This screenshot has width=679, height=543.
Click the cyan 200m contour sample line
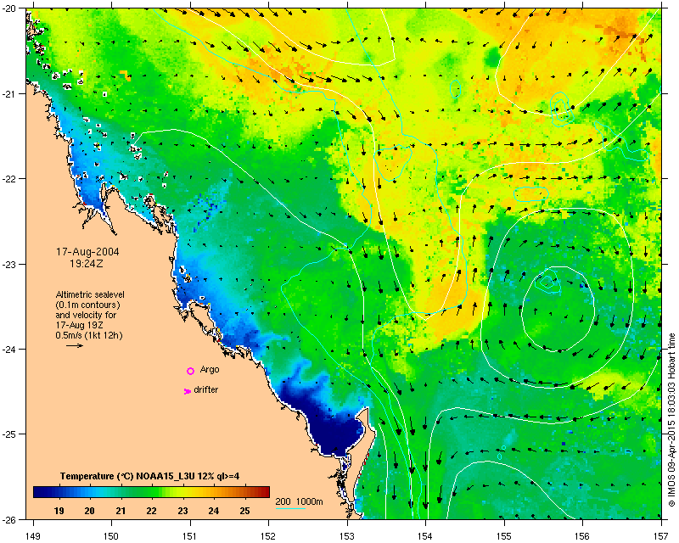pyautogui.click(x=290, y=508)
